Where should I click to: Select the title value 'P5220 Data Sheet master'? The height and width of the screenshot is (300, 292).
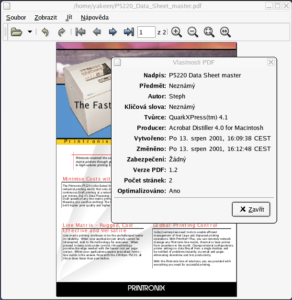(205, 75)
